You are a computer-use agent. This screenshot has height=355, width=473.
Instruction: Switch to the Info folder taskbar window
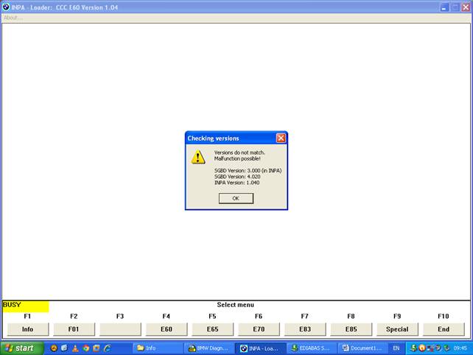[158, 348]
